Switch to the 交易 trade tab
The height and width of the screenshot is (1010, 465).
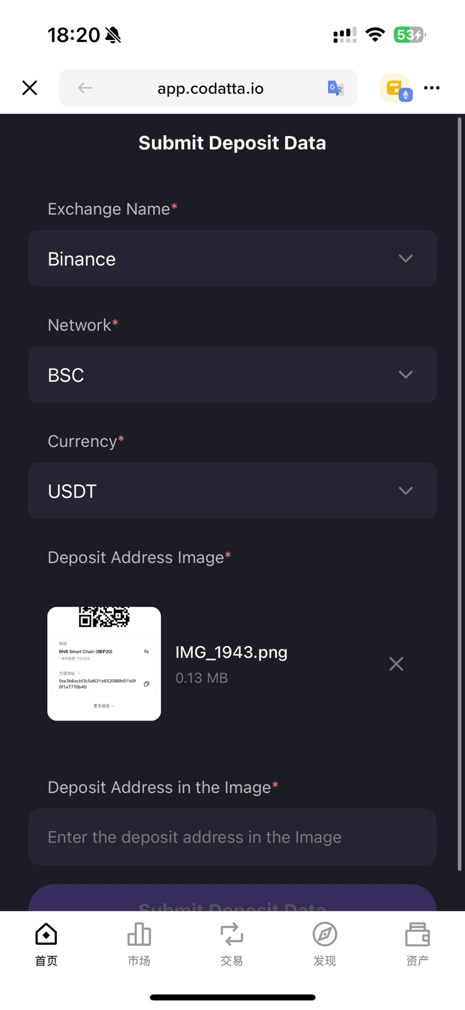(x=232, y=945)
